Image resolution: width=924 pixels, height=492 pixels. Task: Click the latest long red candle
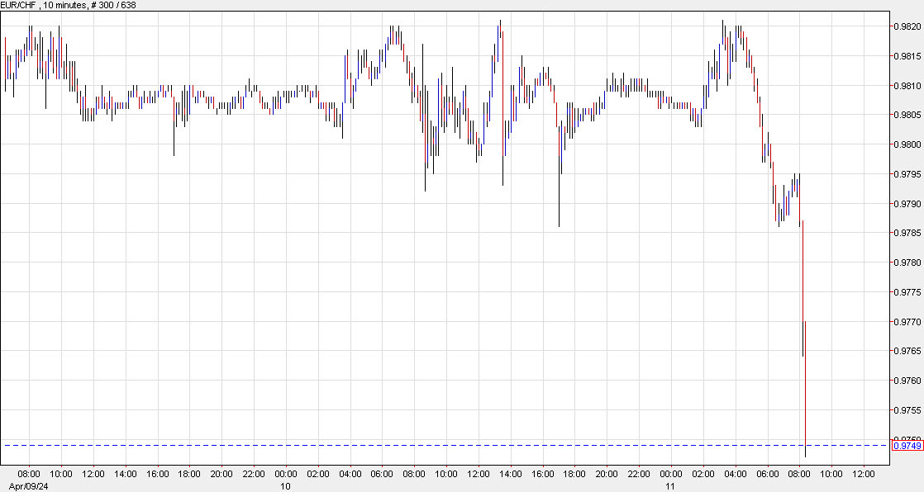(x=805, y=389)
